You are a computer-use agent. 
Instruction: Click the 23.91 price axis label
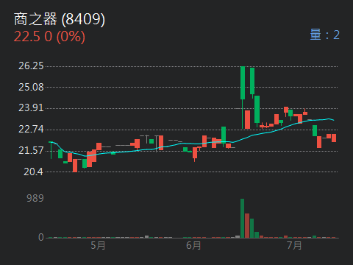point(31,107)
